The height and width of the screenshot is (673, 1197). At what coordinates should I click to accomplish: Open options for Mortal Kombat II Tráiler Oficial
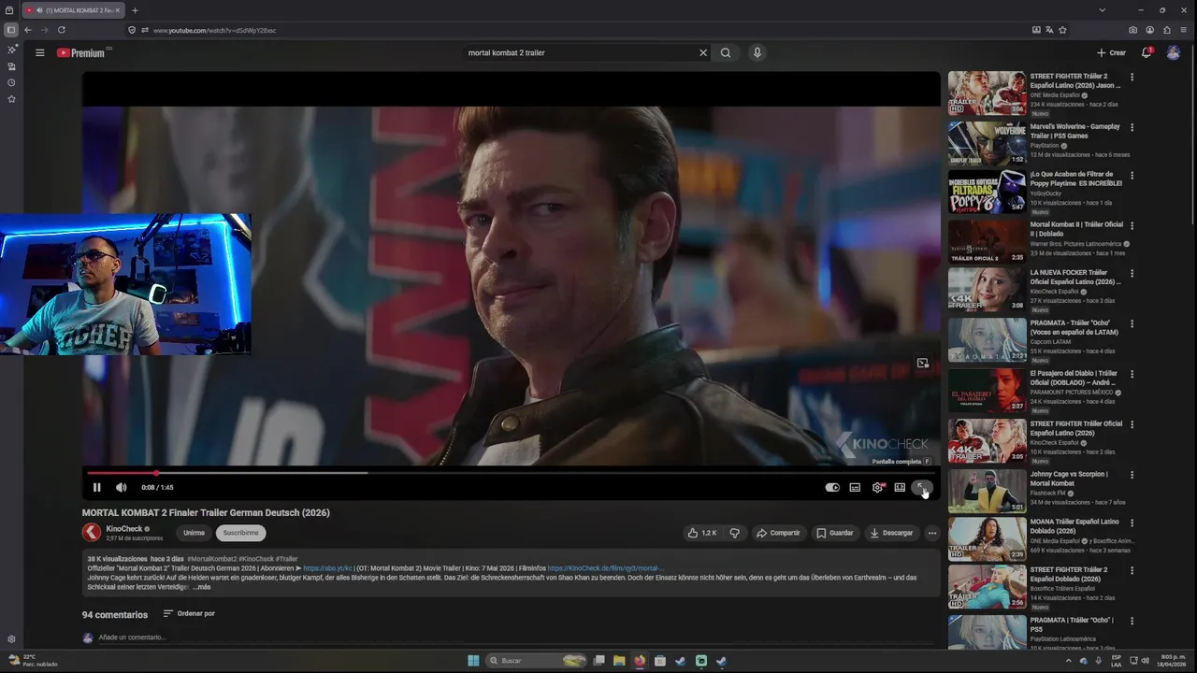[1132, 225]
